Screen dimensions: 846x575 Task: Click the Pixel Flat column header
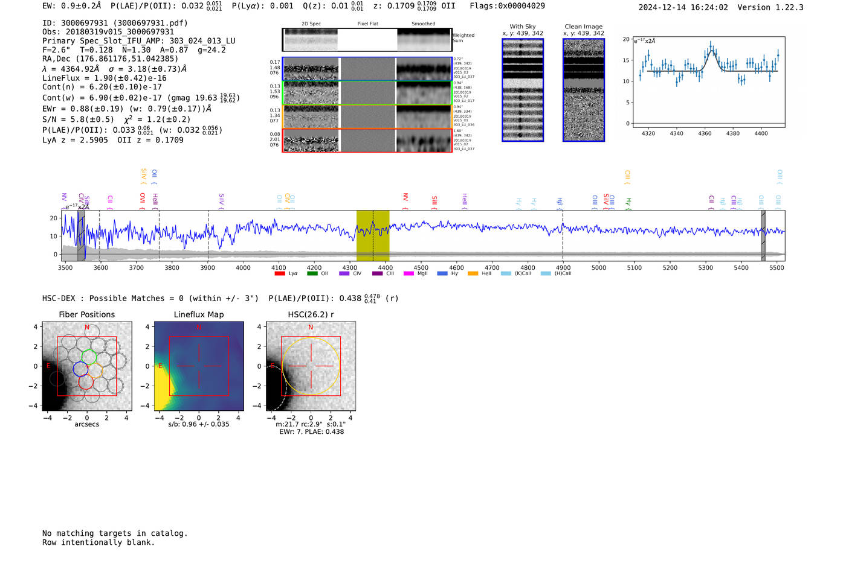tap(367, 24)
